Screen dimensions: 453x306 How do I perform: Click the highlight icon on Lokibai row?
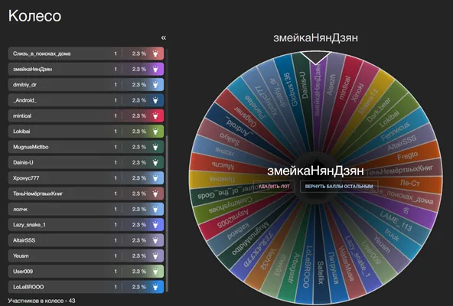[155, 132]
